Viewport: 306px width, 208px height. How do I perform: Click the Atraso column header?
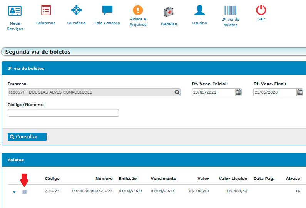click(293, 178)
